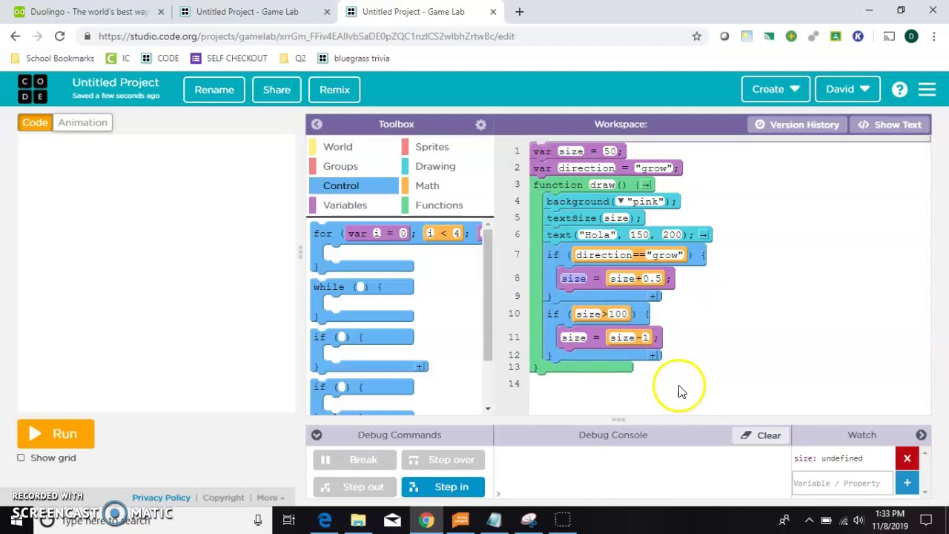Open Chrome three-dot menu

pos(933,36)
